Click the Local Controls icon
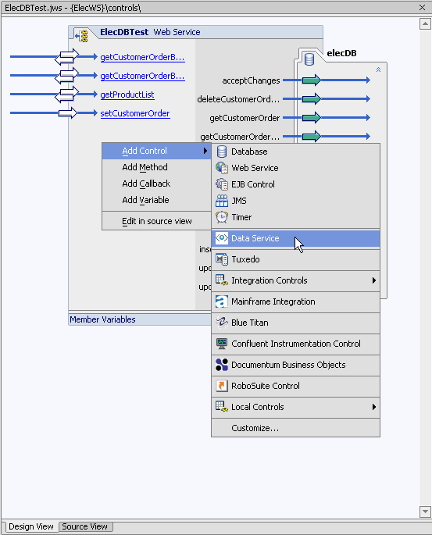The image size is (432, 535). point(222,407)
